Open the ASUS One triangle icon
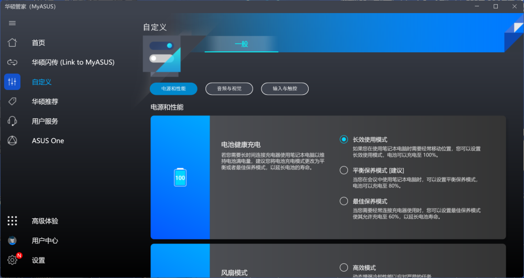Viewport: 524px width, 278px height. [x=13, y=140]
